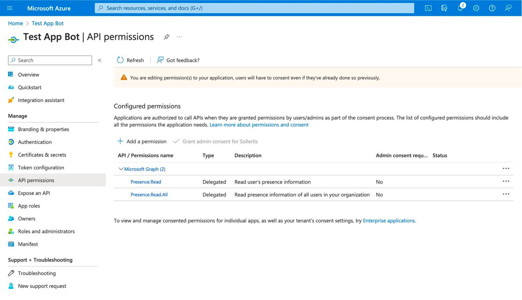Click the Manifest icon
This screenshot has height=300, width=522.
(x=11, y=244)
